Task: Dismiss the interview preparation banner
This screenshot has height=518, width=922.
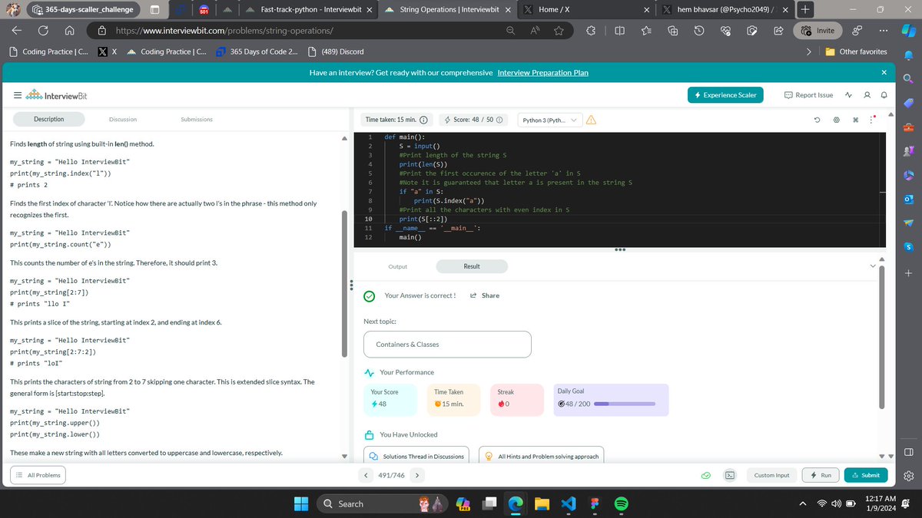Action: coord(884,72)
